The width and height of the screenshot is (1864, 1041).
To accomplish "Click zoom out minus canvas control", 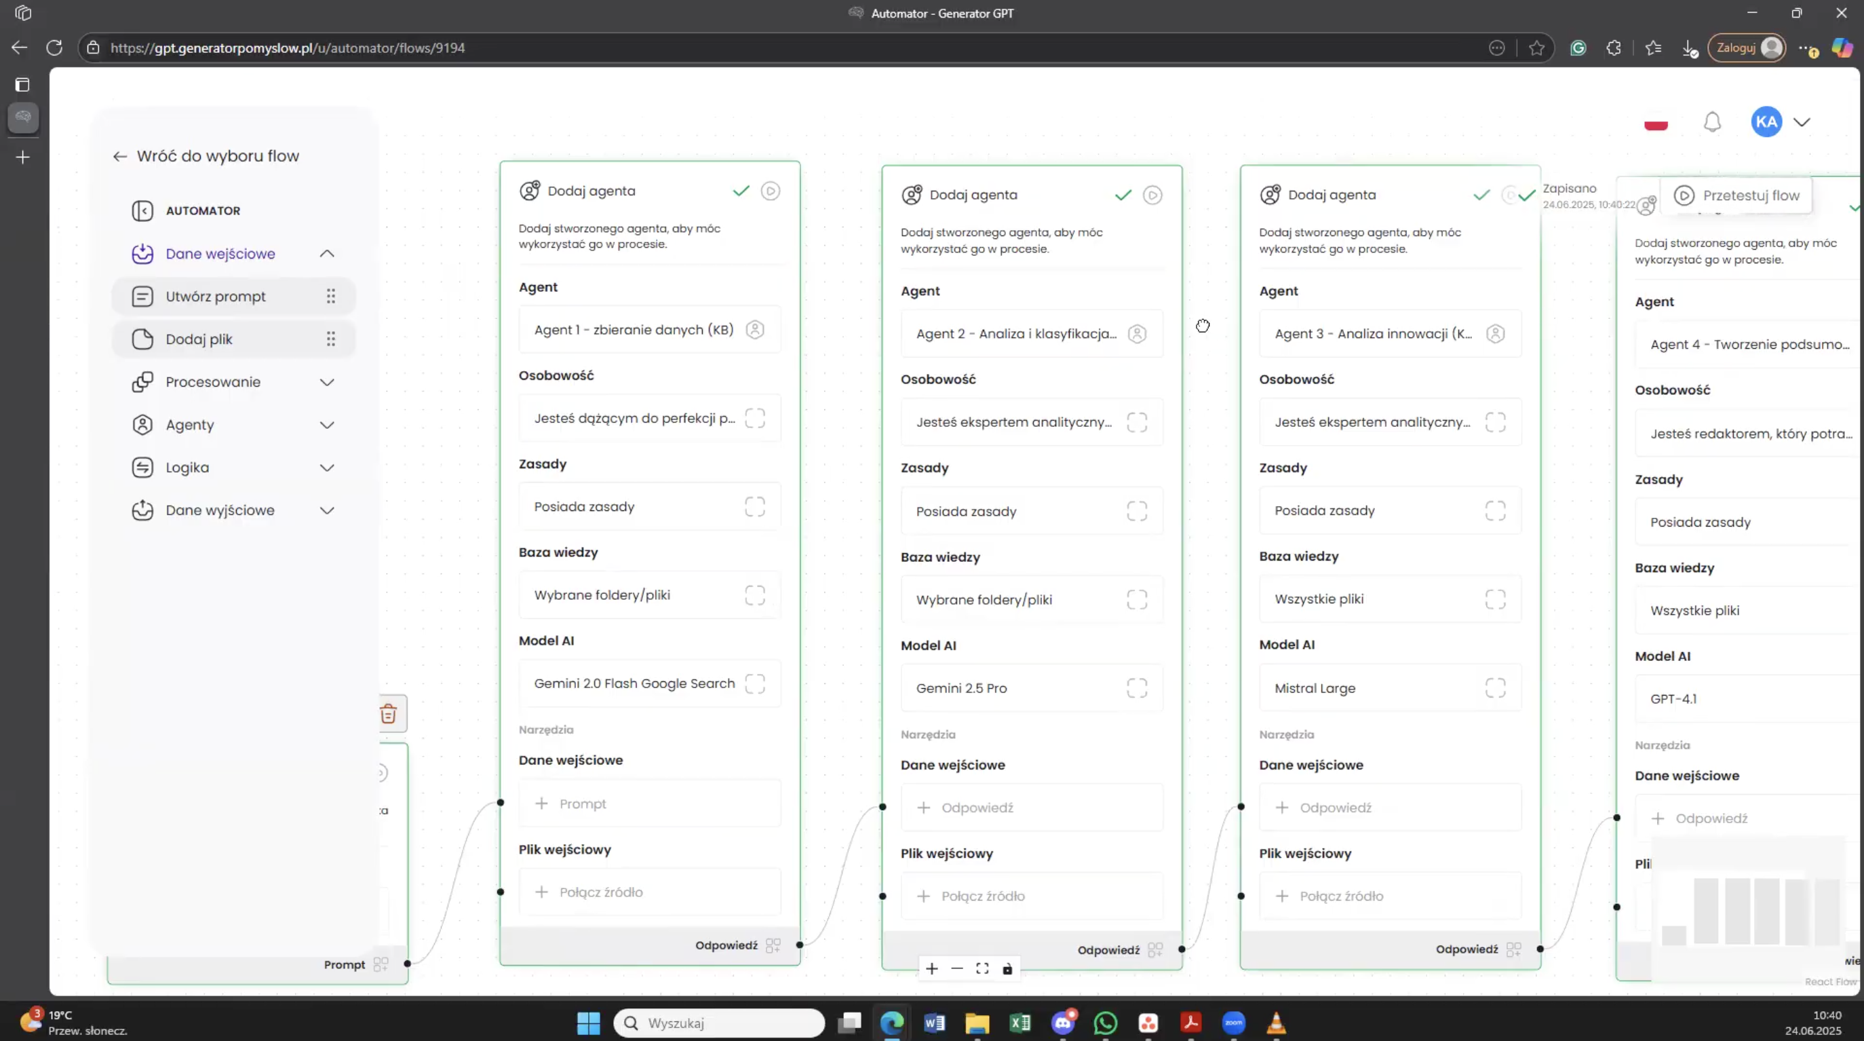I will coord(956,968).
